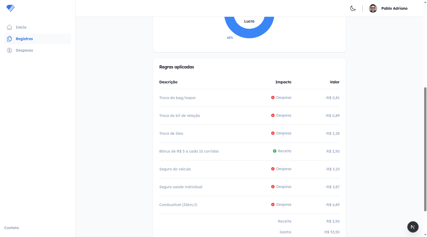Click the Seguro saúde individual description
This screenshot has width=427, height=237.
[181, 187]
